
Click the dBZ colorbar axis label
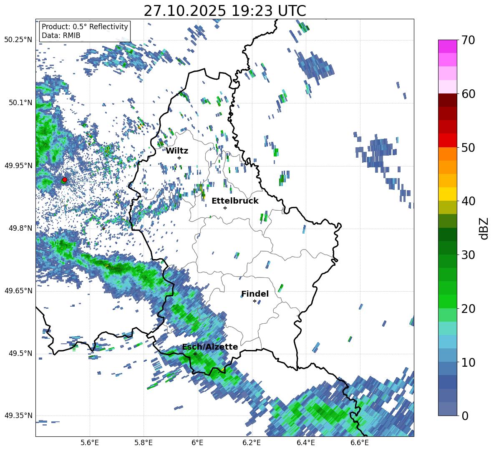pos(484,228)
